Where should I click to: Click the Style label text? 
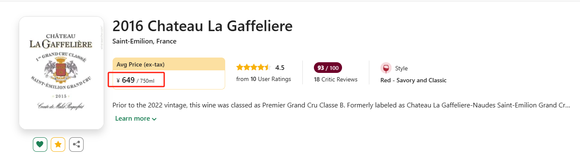pyautogui.click(x=401, y=68)
